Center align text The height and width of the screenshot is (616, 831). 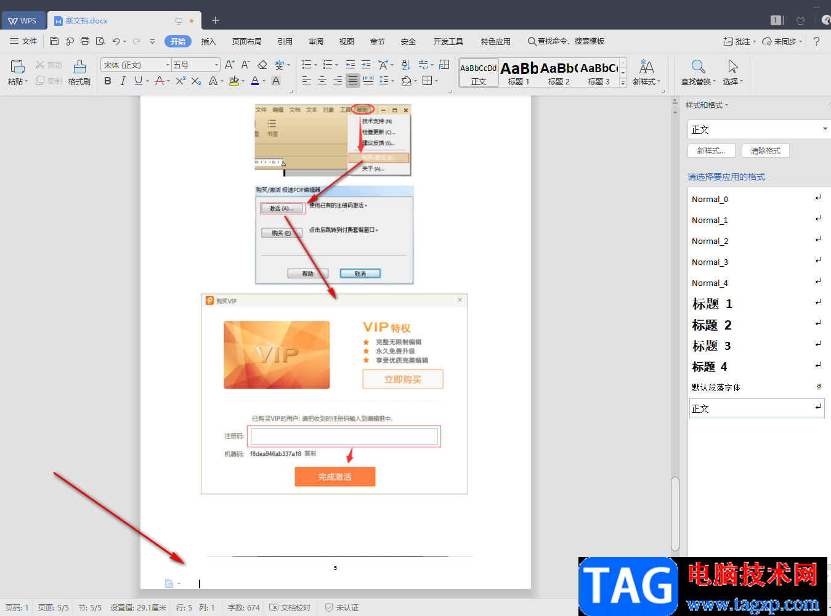tap(322, 81)
